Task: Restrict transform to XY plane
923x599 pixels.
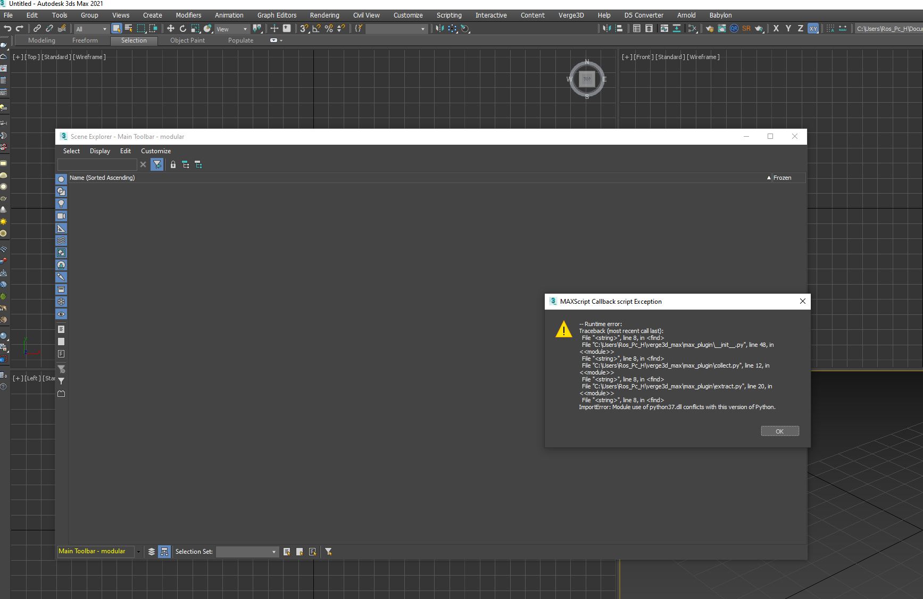Action: pyautogui.click(x=813, y=28)
